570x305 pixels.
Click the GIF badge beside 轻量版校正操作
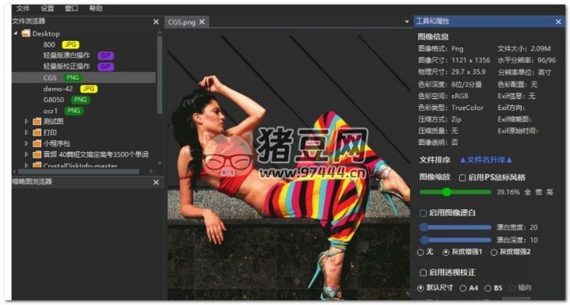click(x=106, y=67)
